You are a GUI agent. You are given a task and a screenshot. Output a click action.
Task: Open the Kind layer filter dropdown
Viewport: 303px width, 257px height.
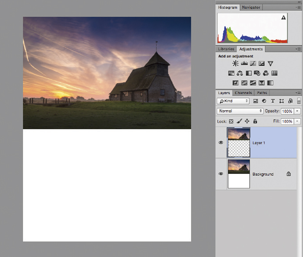point(233,101)
